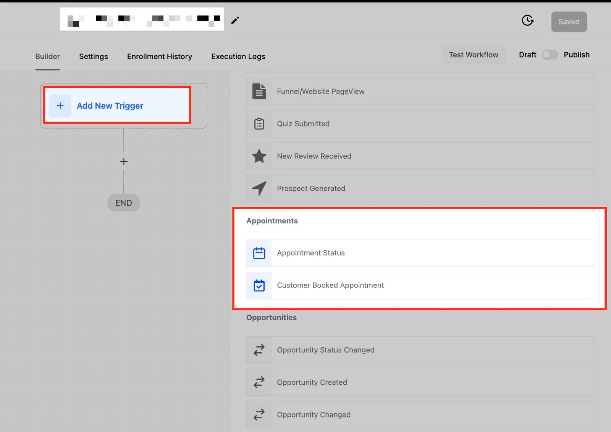
Task: Choose the Opportunity Changed trigger option
Action: tap(420, 414)
